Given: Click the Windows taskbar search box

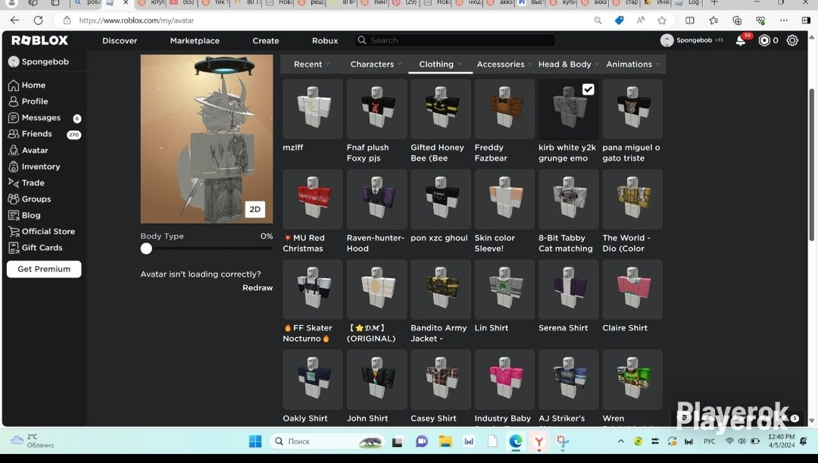Looking at the screenshot, I should (x=328, y=442).
